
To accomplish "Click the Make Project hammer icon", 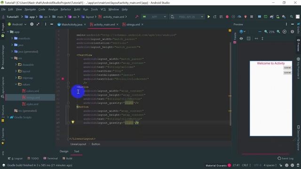I will [x=137, y=17].
